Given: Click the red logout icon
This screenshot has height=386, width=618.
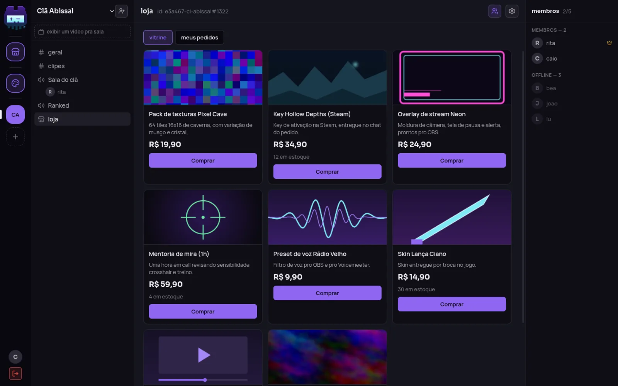Looking at the screenshot, I should (15, 373).
